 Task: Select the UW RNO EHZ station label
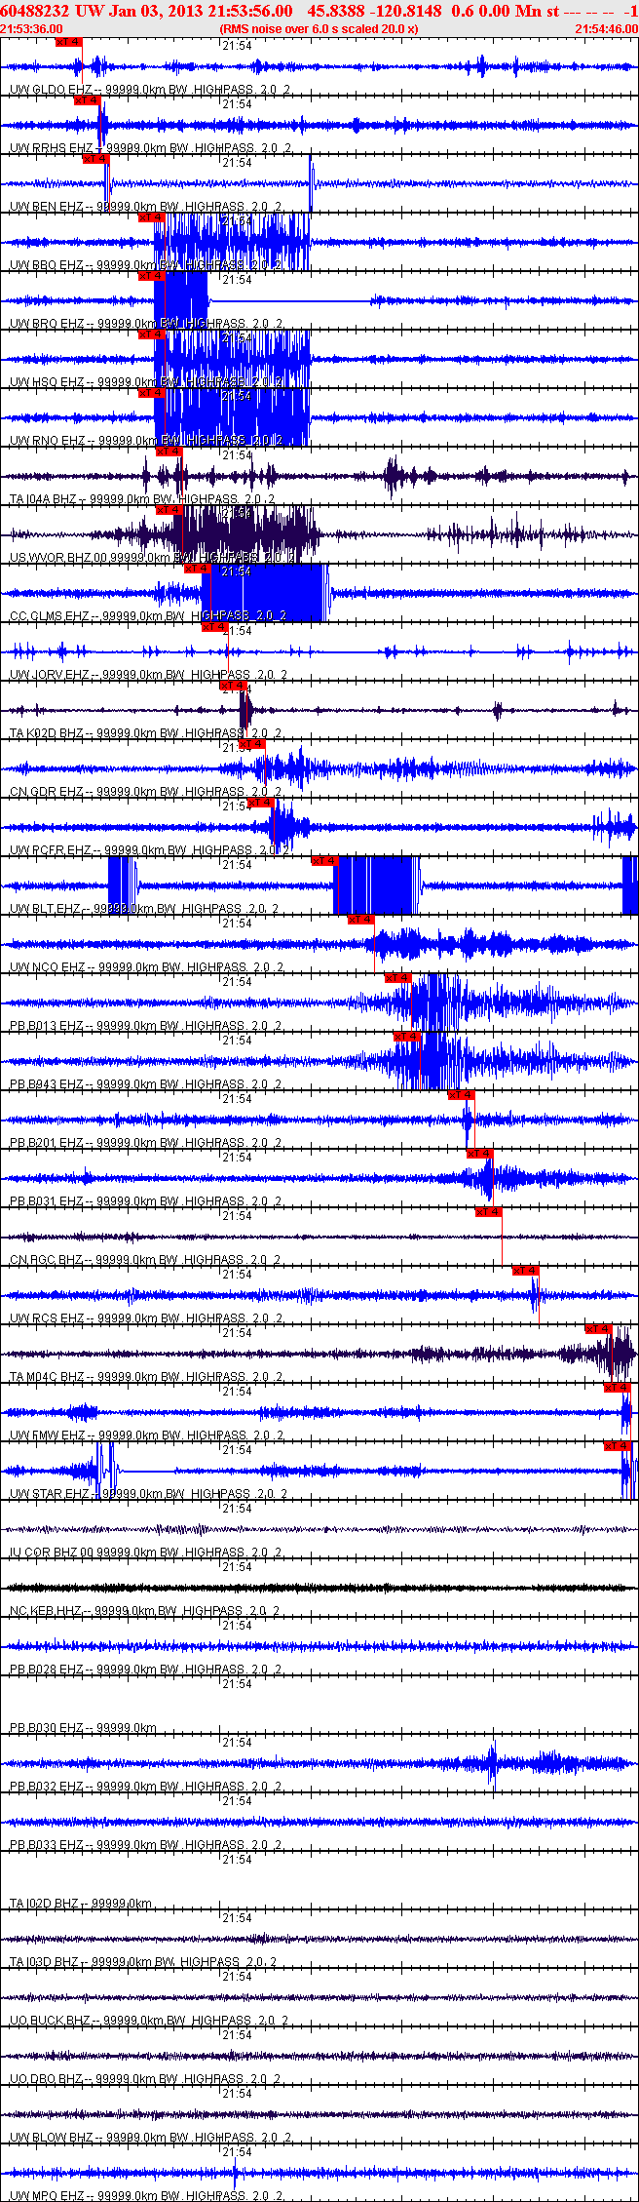click(147, 441)
